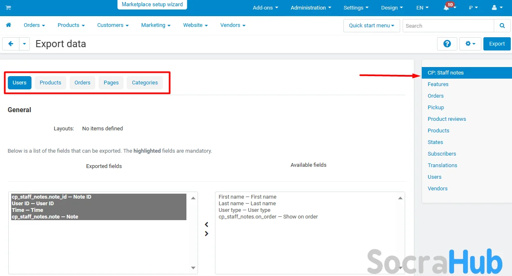Select User ID — User ID field

pyautogui.click(x=99, y=204)
